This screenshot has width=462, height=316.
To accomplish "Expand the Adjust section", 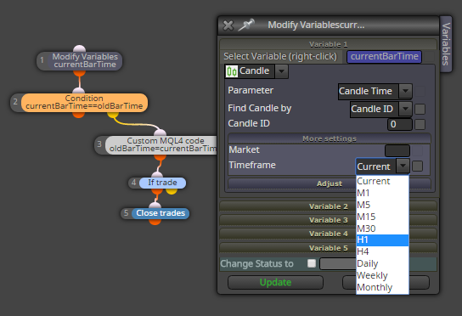I will coord(330,183).
